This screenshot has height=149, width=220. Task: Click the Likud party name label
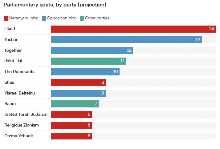[10, 29]
